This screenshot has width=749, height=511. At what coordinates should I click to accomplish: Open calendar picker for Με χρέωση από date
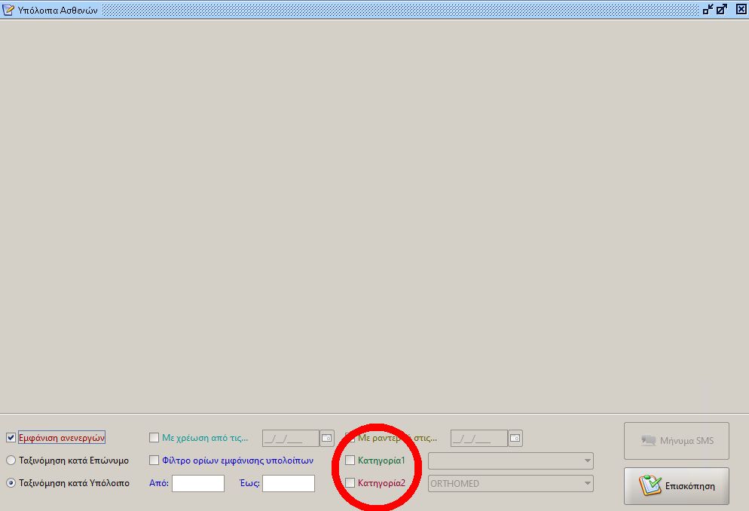coord(326,438)
